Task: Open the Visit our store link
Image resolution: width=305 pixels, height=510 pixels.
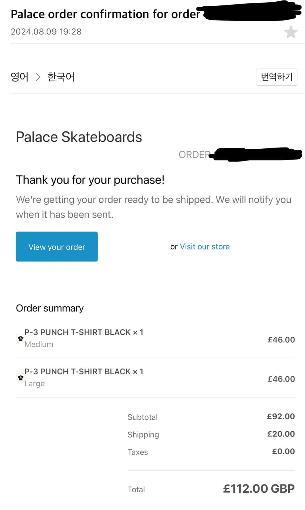Action: (204, 247)
